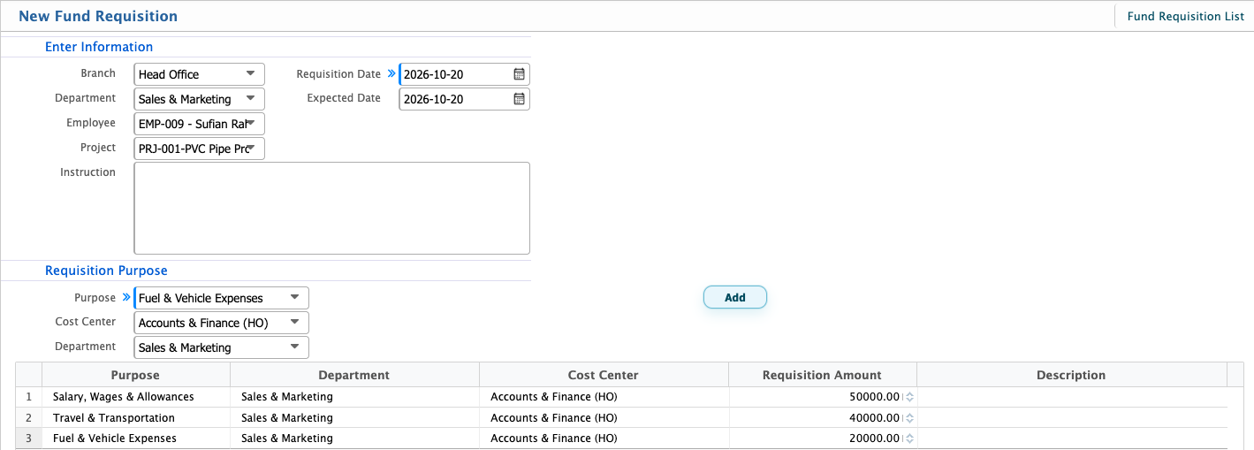The height and width of the screenshot is (450, 1254).
Task: Select row number 1 header
Action: [x=28, y=397]
